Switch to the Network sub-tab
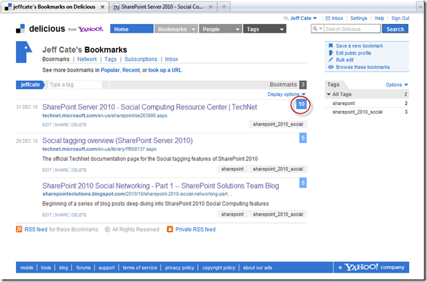427x282 pixels. point(87,59)
